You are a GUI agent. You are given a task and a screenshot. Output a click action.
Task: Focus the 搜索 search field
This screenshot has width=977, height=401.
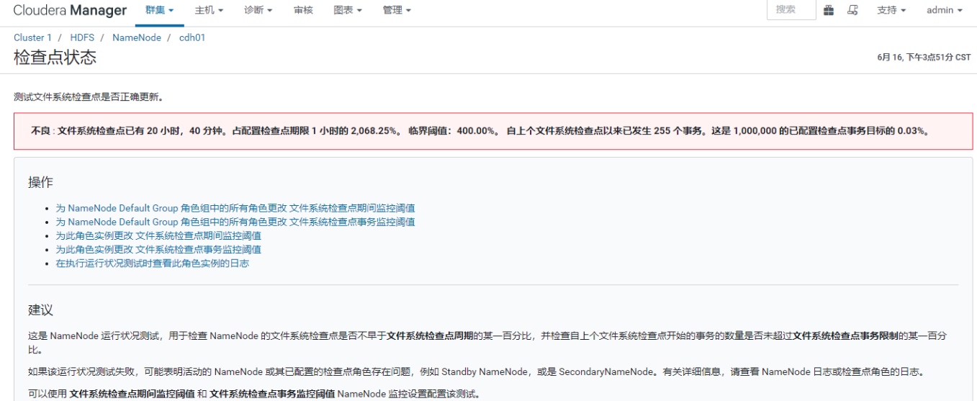(x=791, y=9)
